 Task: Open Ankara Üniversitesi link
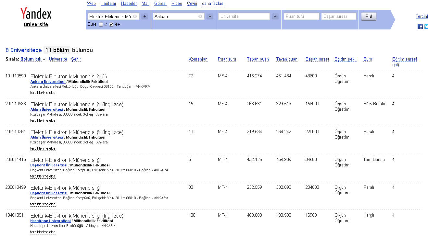click(48, 82)
